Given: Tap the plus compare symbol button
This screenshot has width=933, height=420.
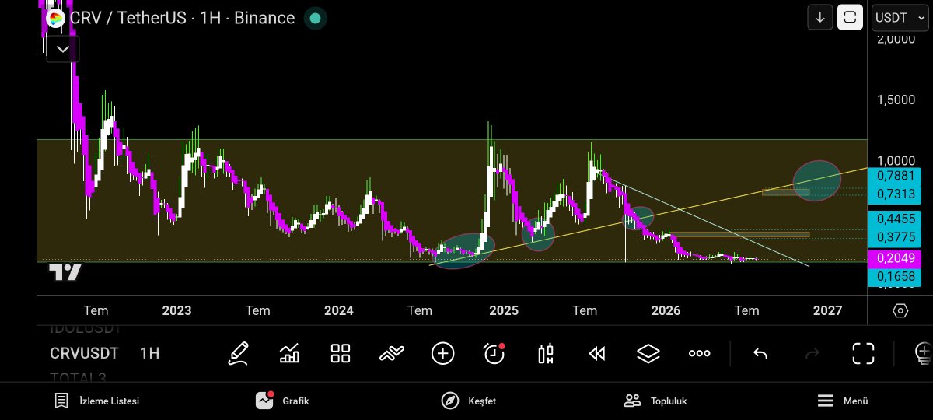Looking at the screenshot, I should point(443,353).
